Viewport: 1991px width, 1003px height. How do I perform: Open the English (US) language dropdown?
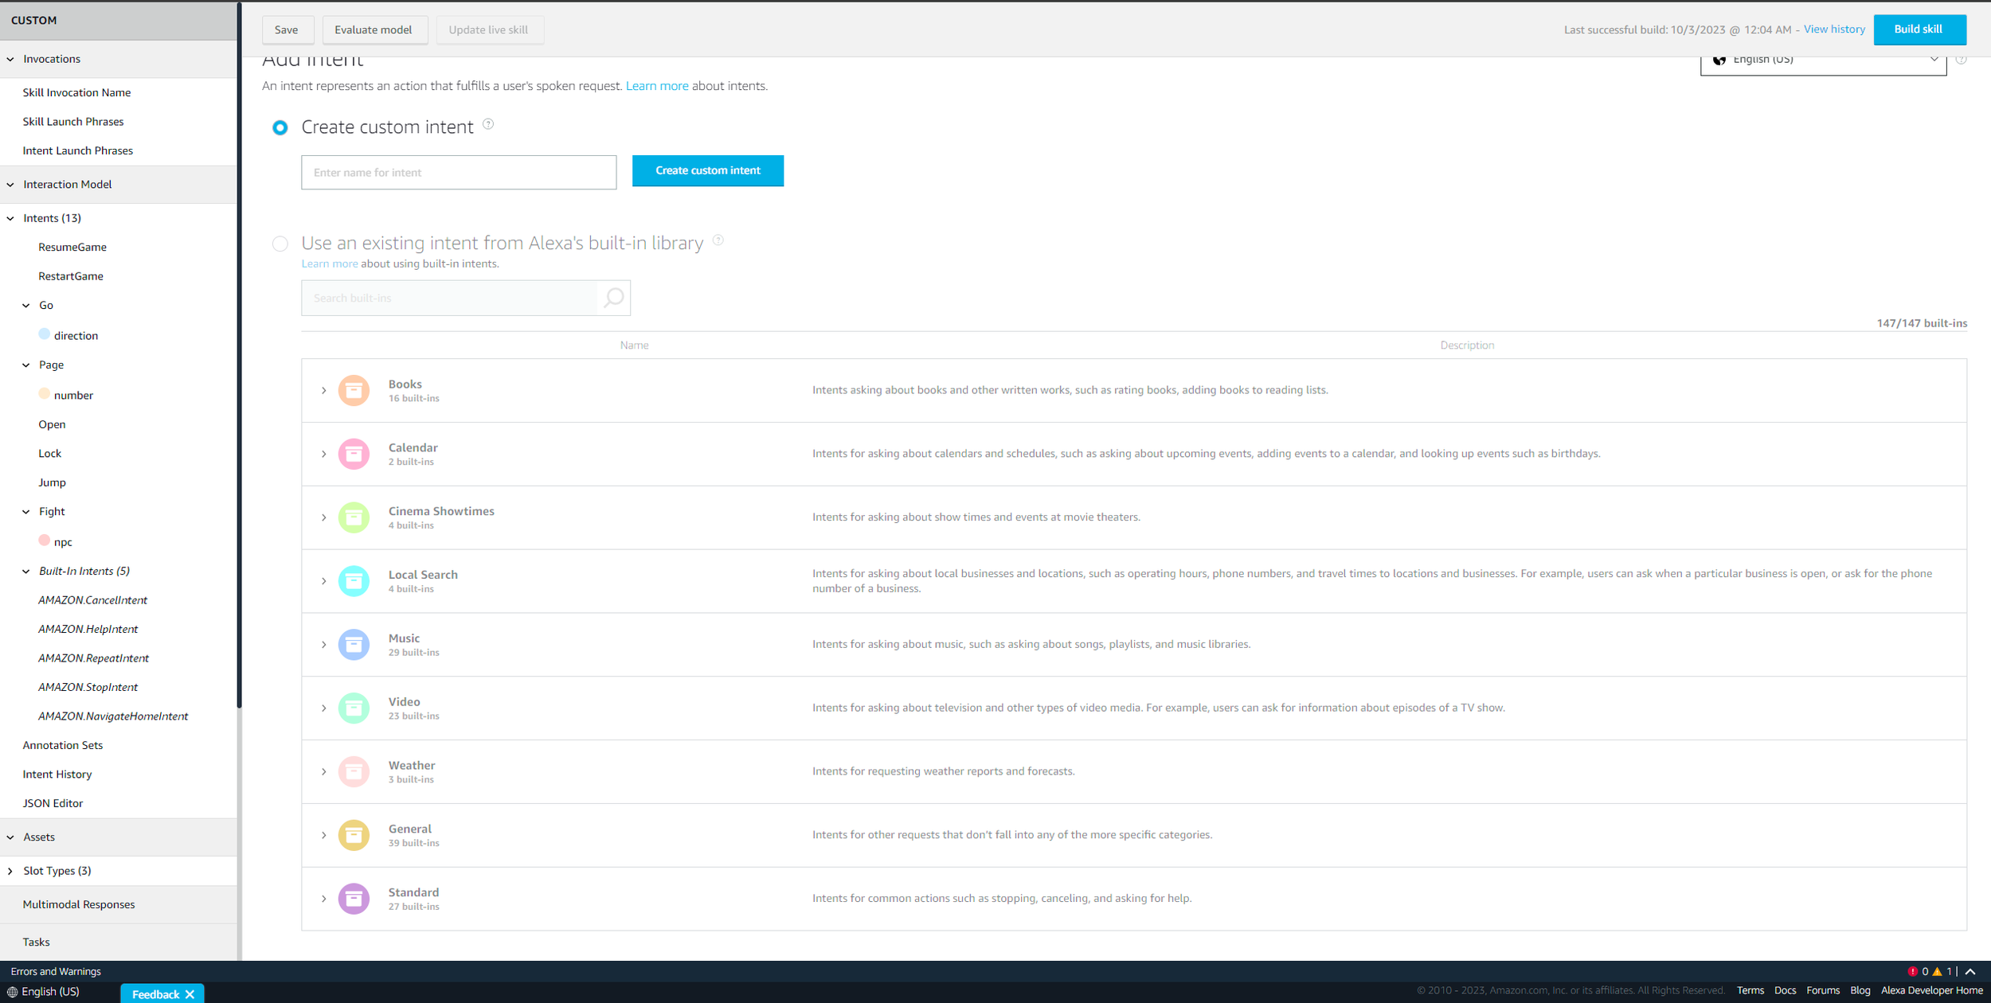(1823, 62)
